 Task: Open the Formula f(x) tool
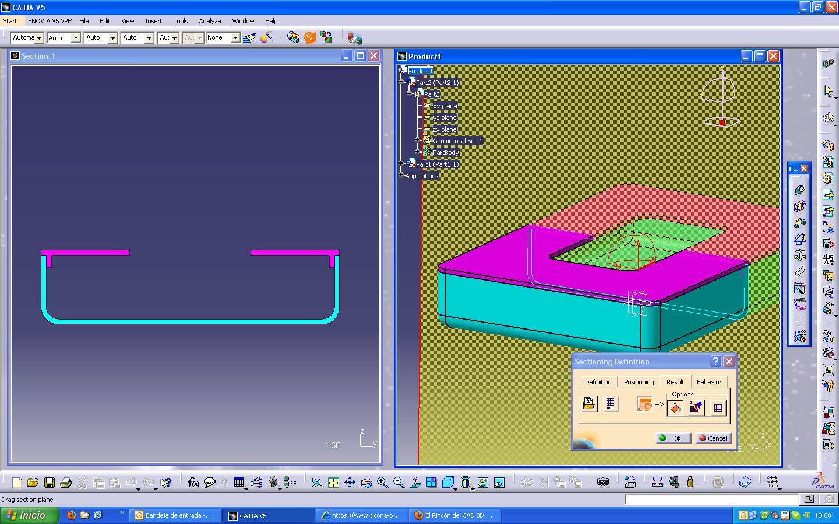(193, 483)
